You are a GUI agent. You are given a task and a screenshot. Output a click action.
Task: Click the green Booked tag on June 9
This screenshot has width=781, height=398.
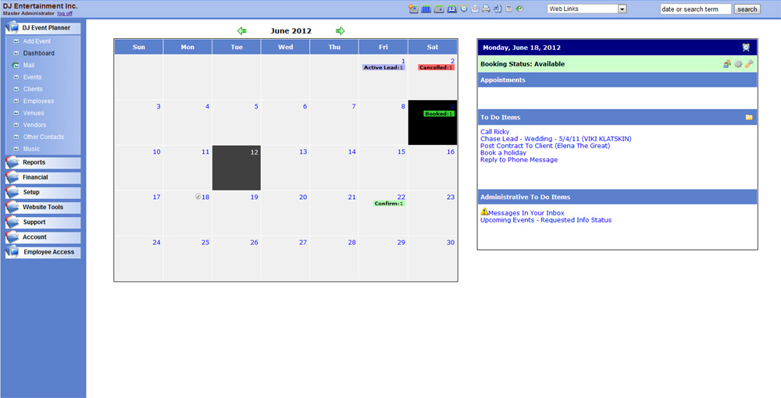click(x=439, y=114)
